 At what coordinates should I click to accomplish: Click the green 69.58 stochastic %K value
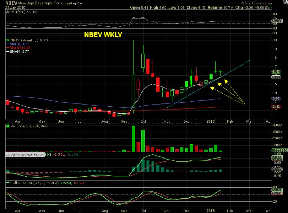(66, 183)
